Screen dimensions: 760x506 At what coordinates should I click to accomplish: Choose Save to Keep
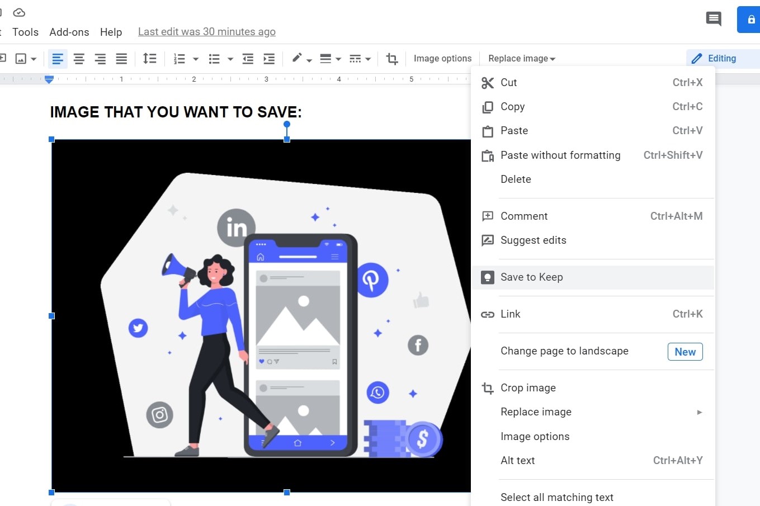click(x=593, y=277)
